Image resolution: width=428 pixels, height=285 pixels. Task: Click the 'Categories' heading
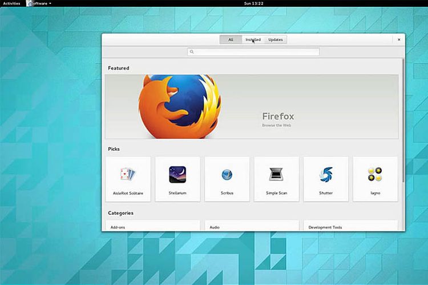tap(120, 213)
